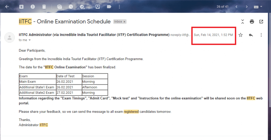Print this email conversation
Viewport: 271px width, 140px height.
coord(252,22)
